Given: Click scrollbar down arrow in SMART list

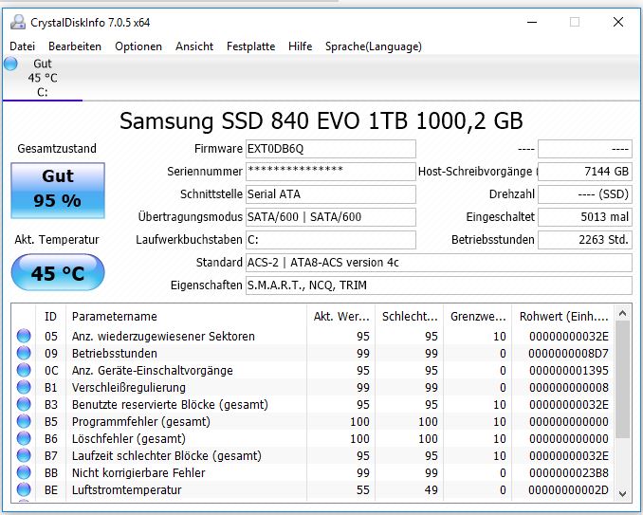Looking at the screenshot, I should (622, 494).
